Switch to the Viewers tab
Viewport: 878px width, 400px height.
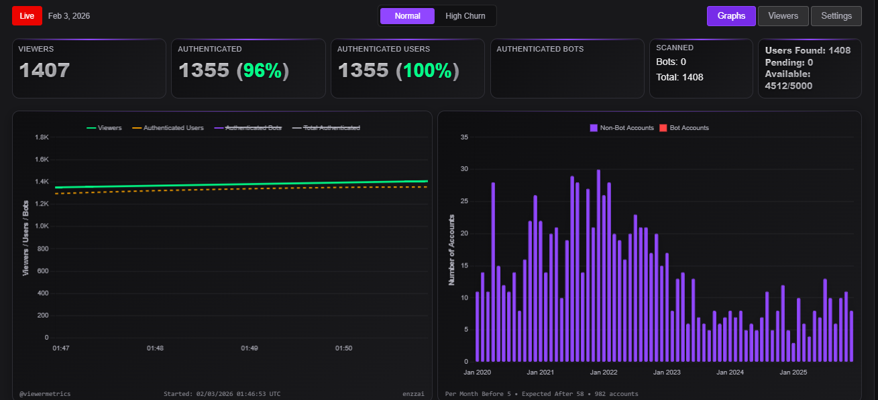click(x=783, y=16)
